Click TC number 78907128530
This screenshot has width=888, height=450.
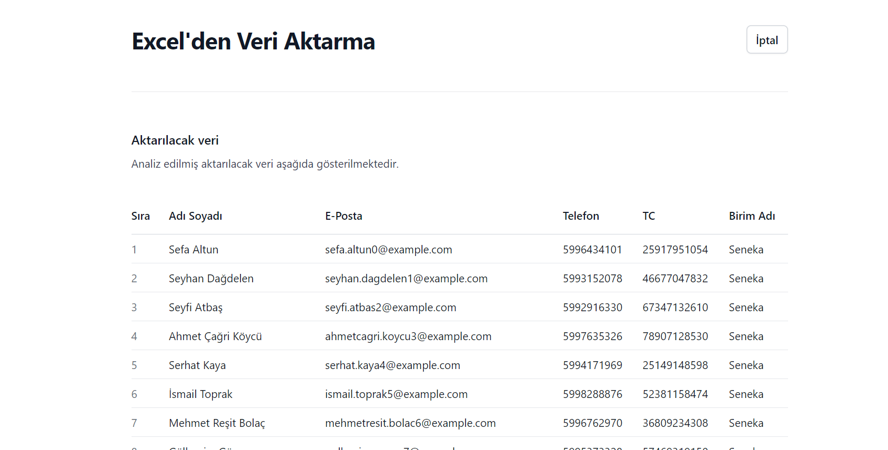[675, 336]
